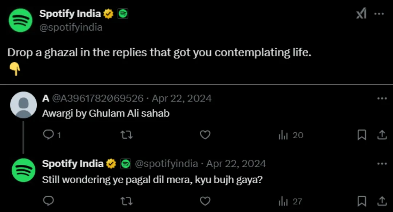
Task: Reply to the 'ye pagal dil mera' tweet
Action: (x=49, y=201)
